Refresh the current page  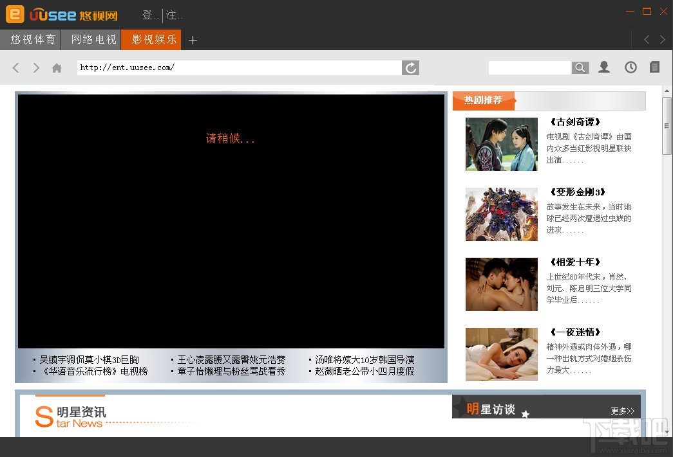pyautogui.click(x=410, y=67)
